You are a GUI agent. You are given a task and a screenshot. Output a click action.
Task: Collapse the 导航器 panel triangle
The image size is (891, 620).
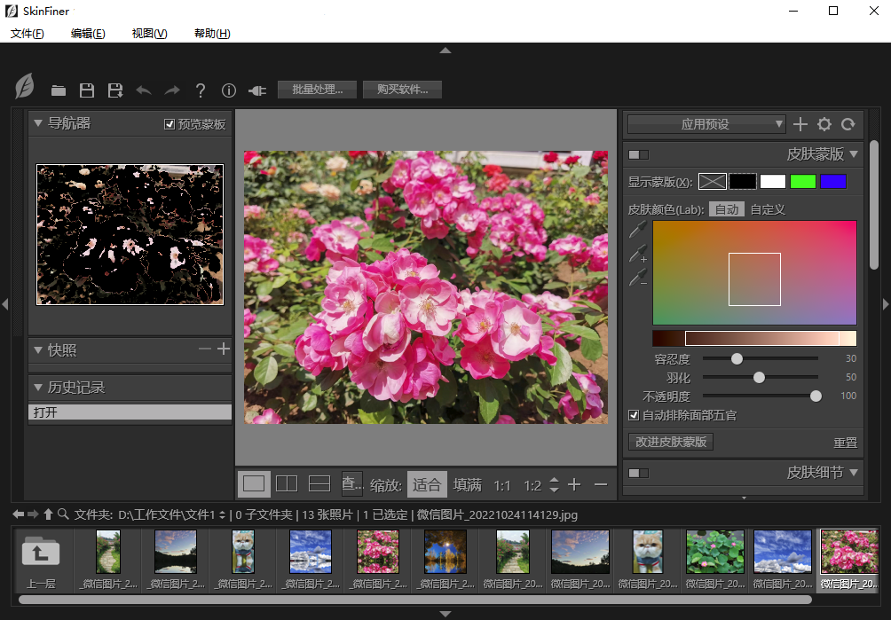(38, 123)
